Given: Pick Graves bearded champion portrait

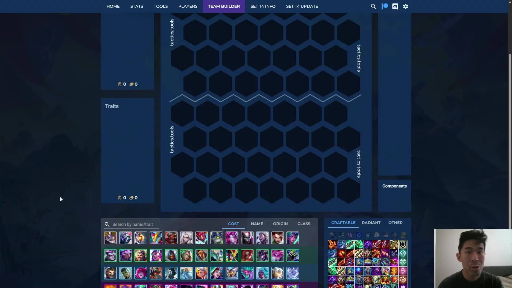Looking at the screenshot, I should pyautogui.click(x=141, y=255).
